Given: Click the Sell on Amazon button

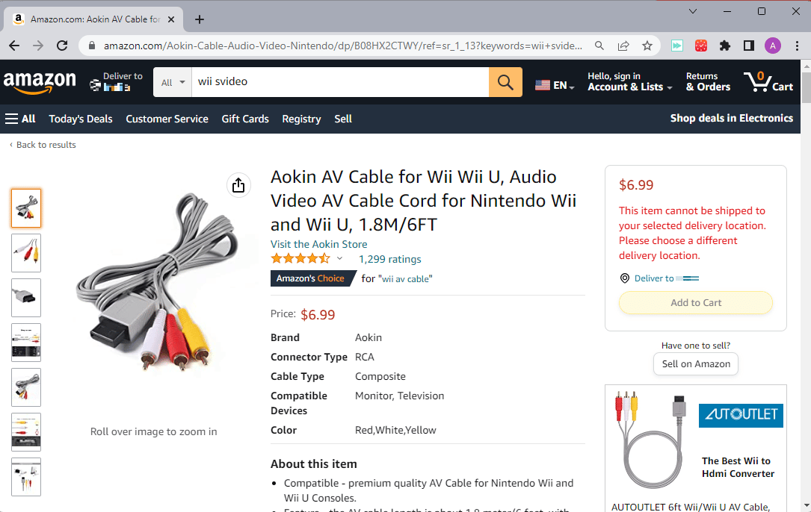Looking at the screenshot, I should click(x=695, y=363).
